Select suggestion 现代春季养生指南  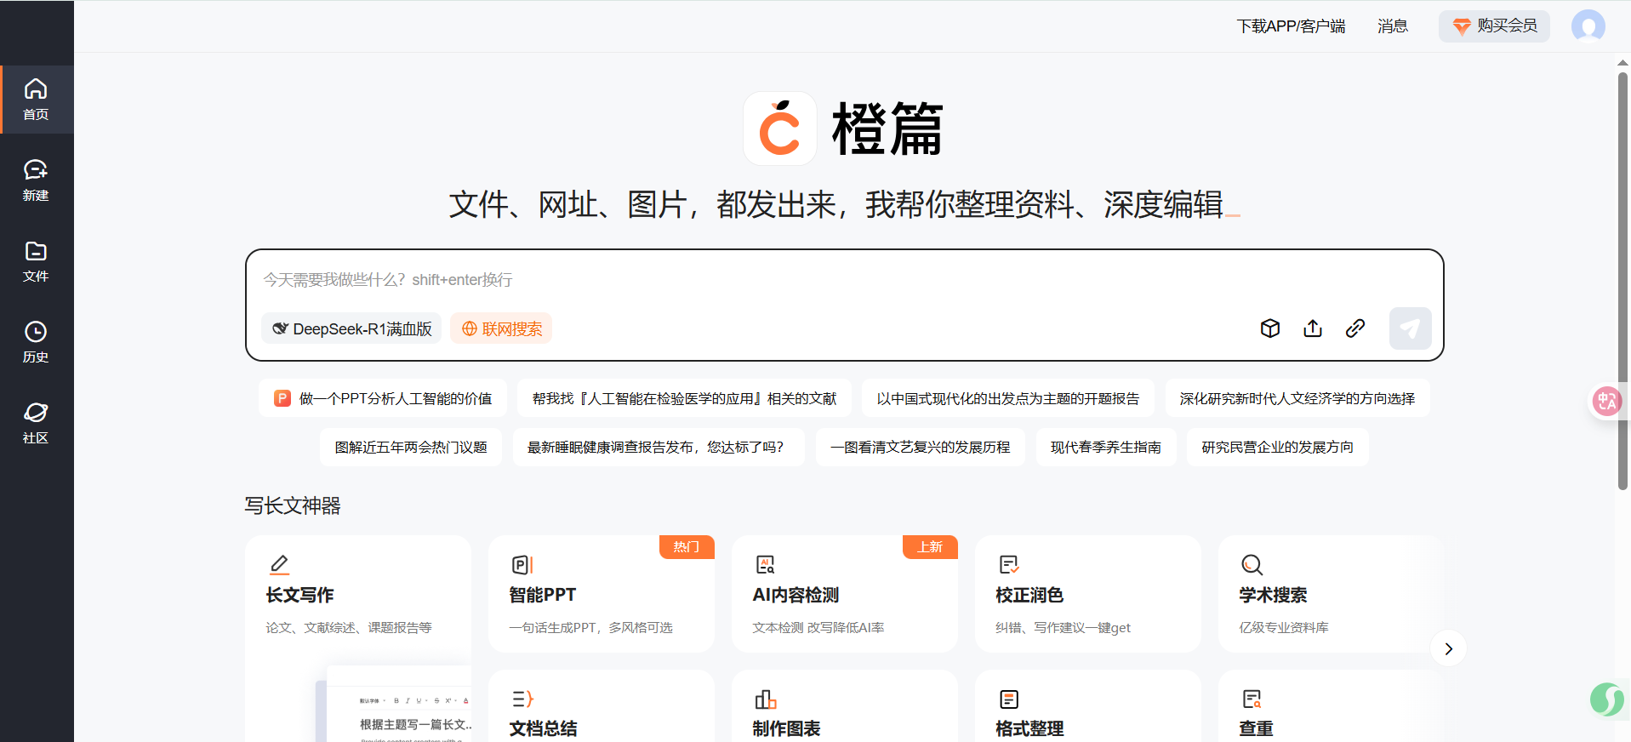click(x=1106, y=447)
